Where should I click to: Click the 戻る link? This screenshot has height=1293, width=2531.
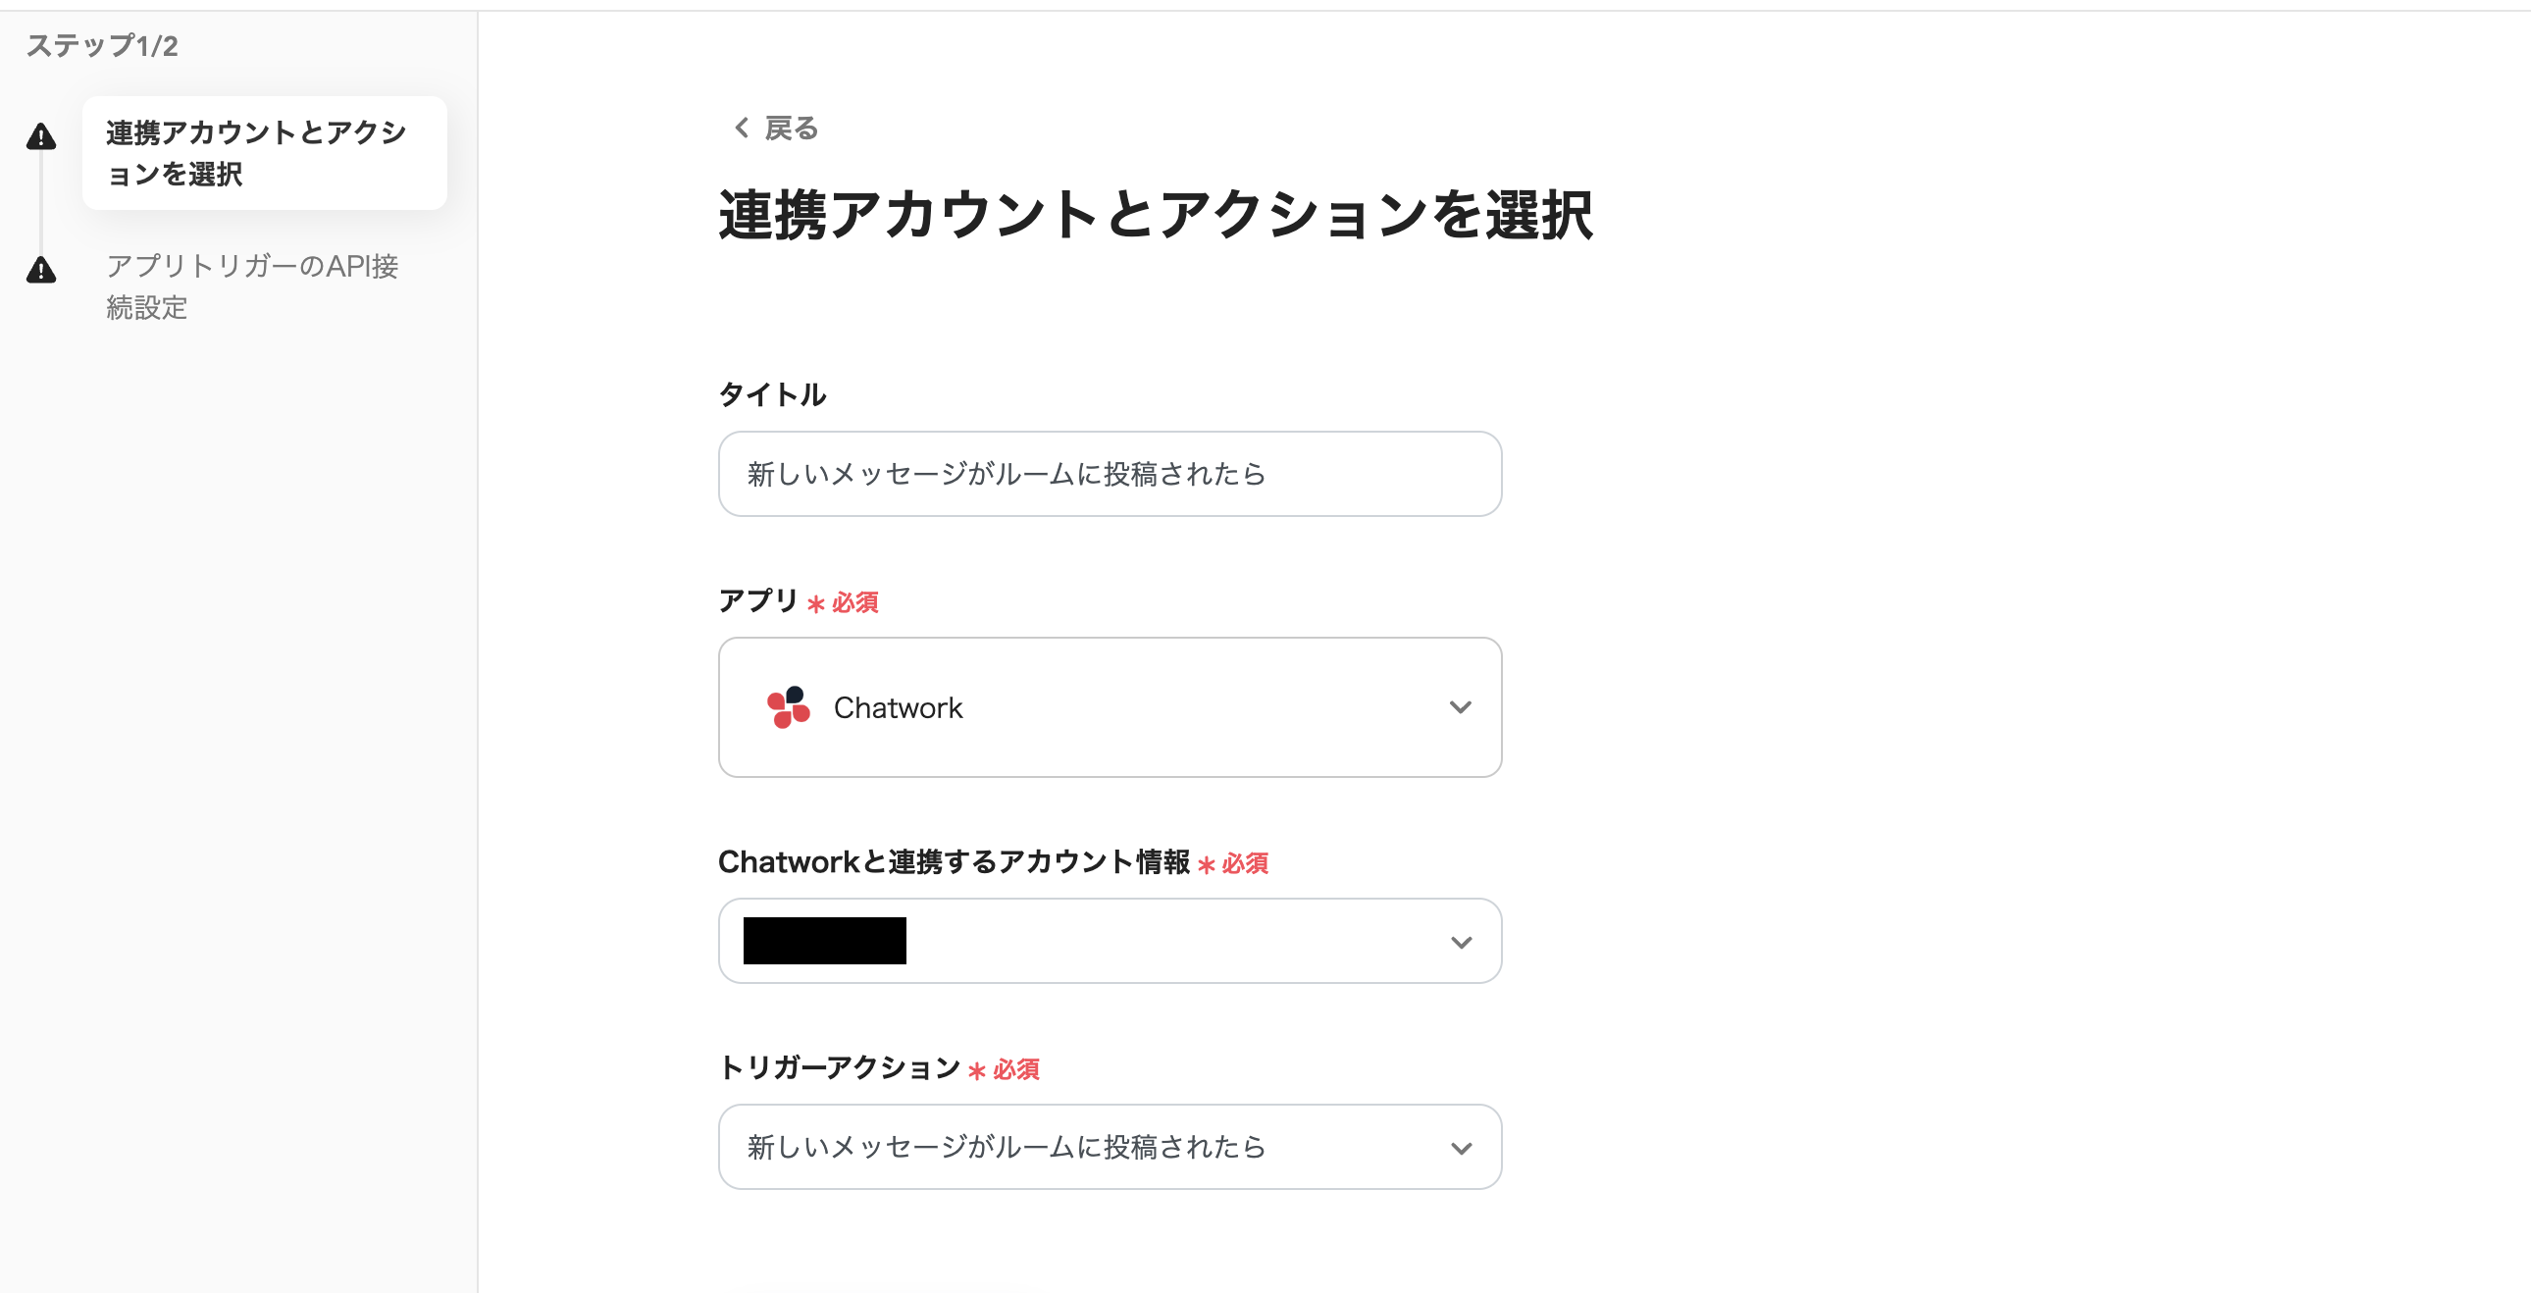(790, 129)
